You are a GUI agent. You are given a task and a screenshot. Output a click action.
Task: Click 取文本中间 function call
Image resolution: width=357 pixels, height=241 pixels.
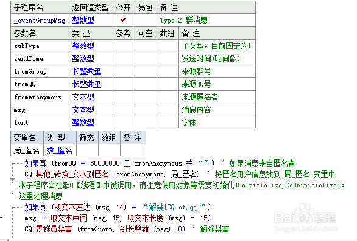click(68, 218)
